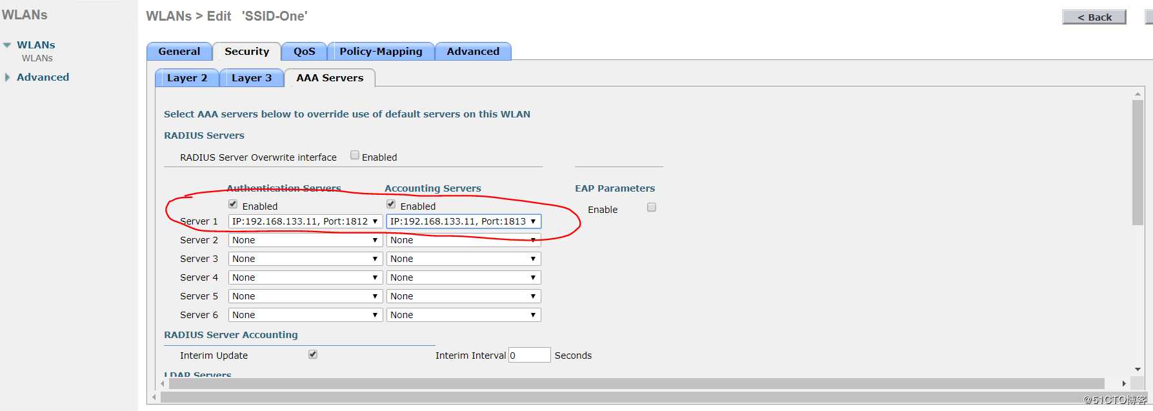Open Server 5 authentication server dropdown

pos(305,296)
